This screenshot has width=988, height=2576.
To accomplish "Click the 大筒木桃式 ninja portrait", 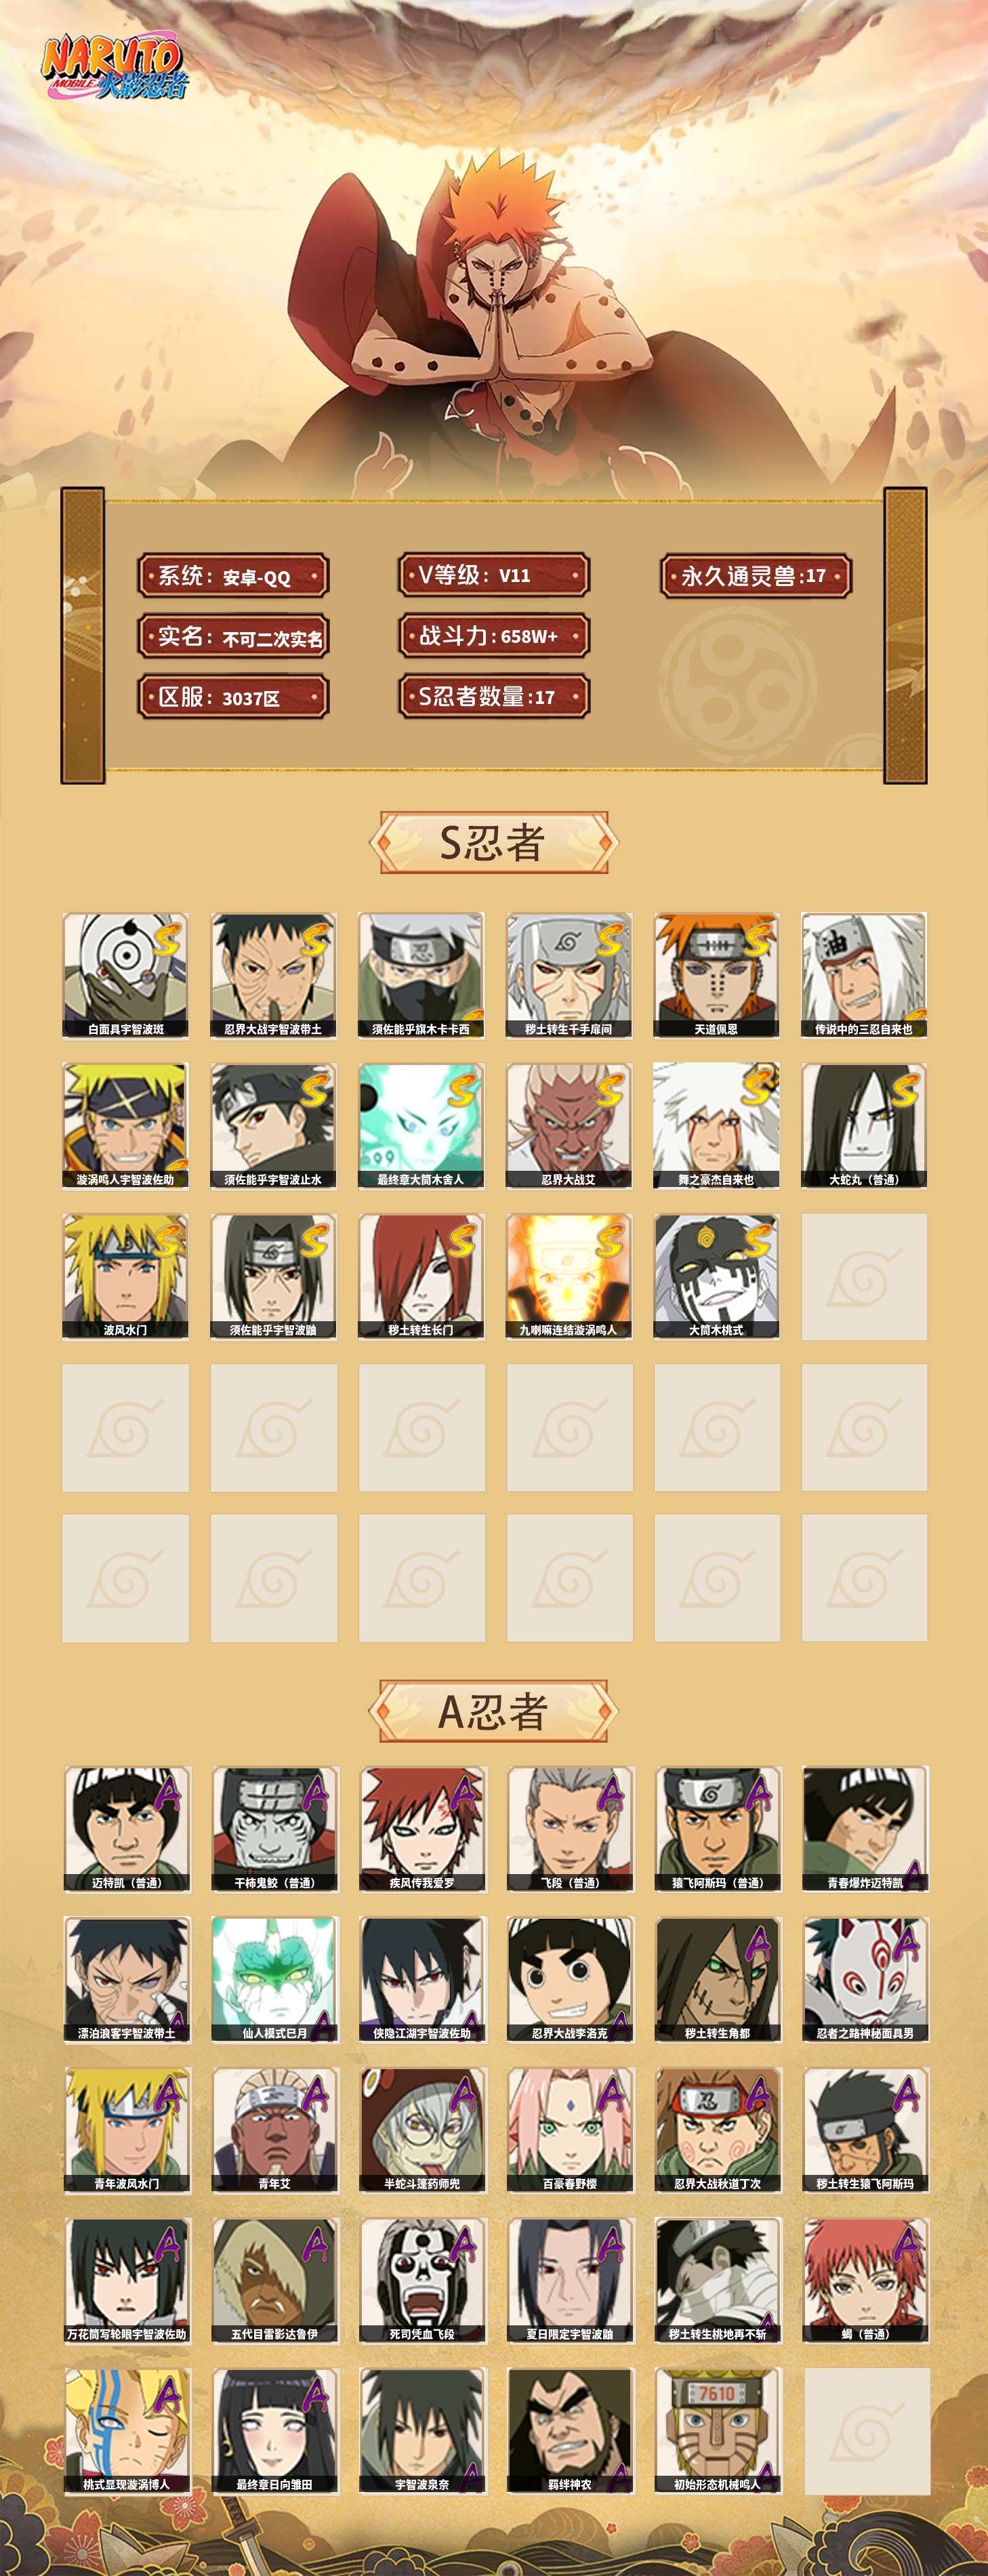I will pyautogui.click(x=717, y=1277).
